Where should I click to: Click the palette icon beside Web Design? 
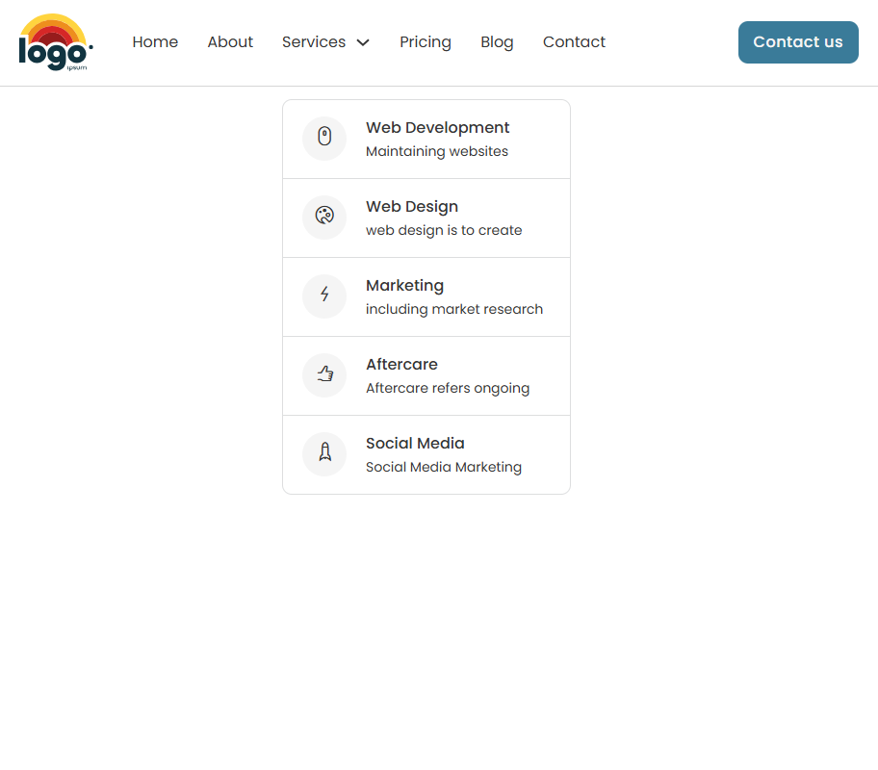[x=324, y=218]
